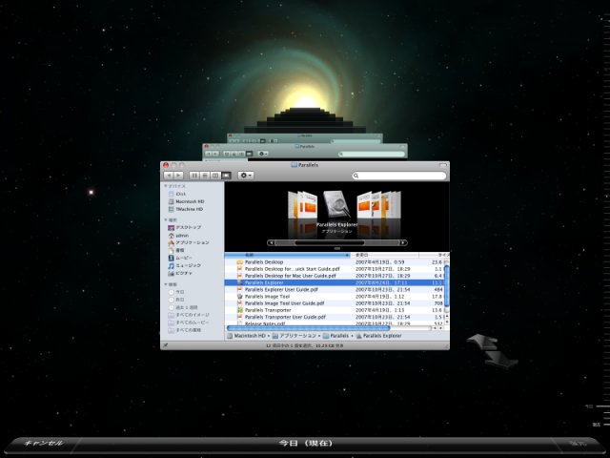Screen dimensions: 610x458
Task: Go back in the Finder window toolbar
Action: point(169,176)
